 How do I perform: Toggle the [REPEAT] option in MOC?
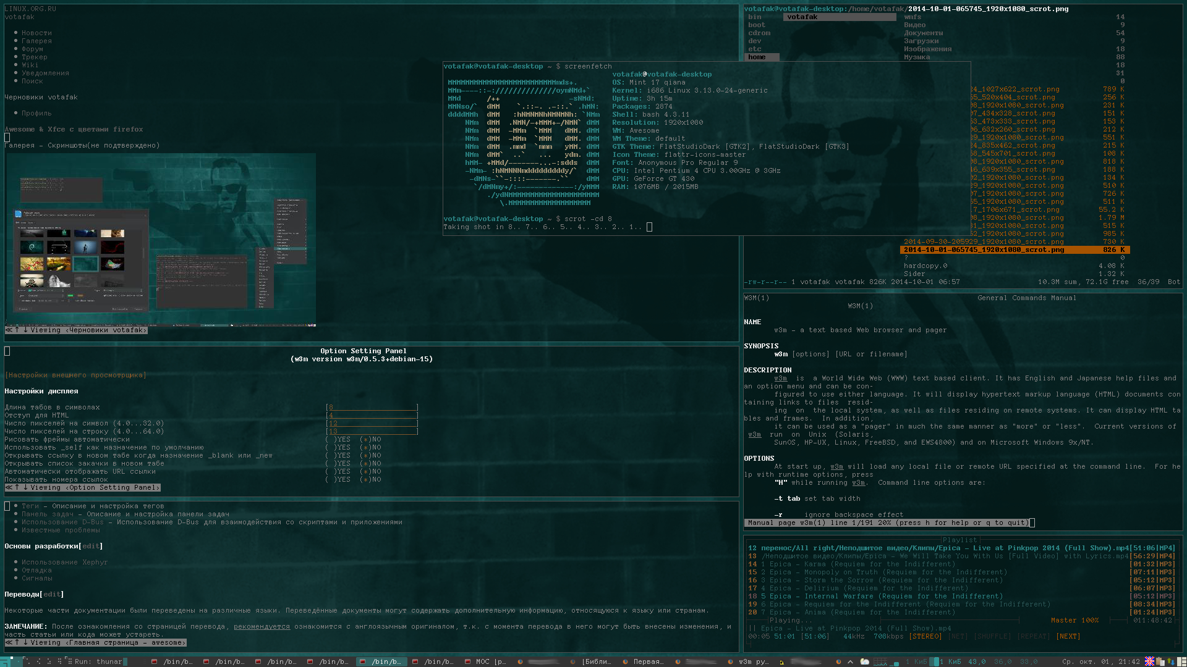coord(1034,637)
